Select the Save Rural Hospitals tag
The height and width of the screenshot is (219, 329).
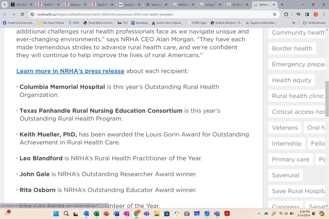pyautogui.click(x=297, y=191)
